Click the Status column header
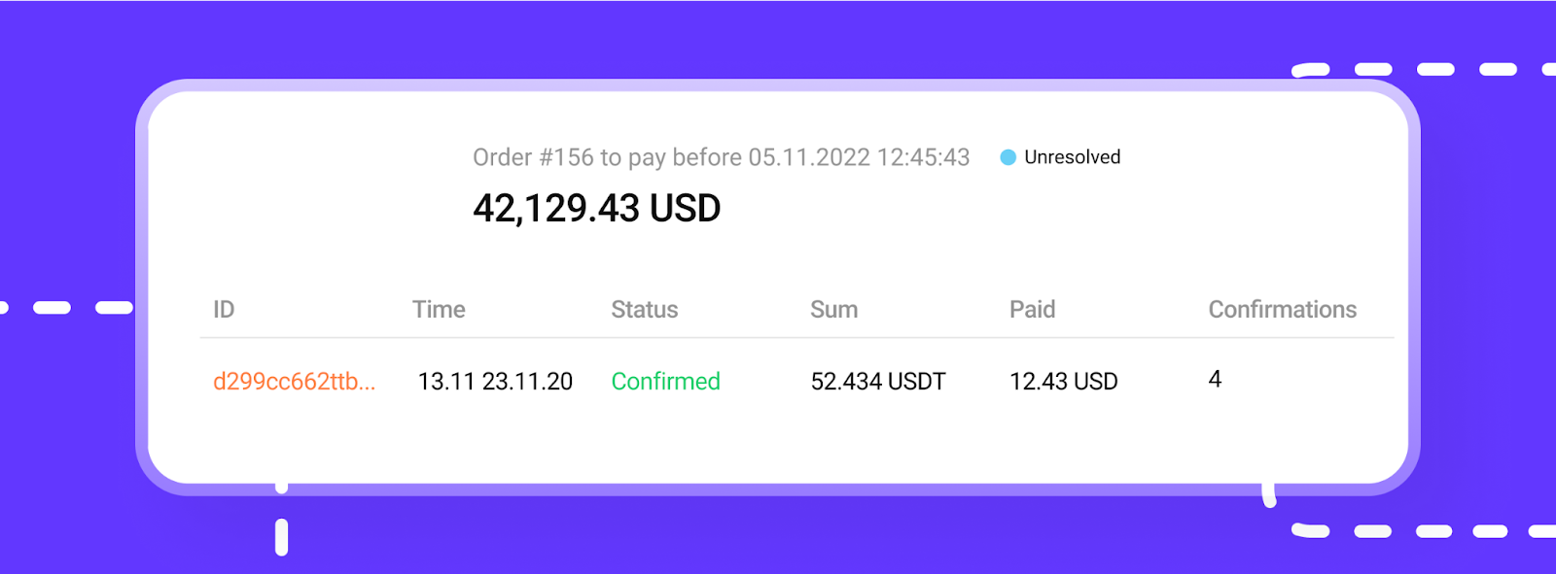 (644, 310)
